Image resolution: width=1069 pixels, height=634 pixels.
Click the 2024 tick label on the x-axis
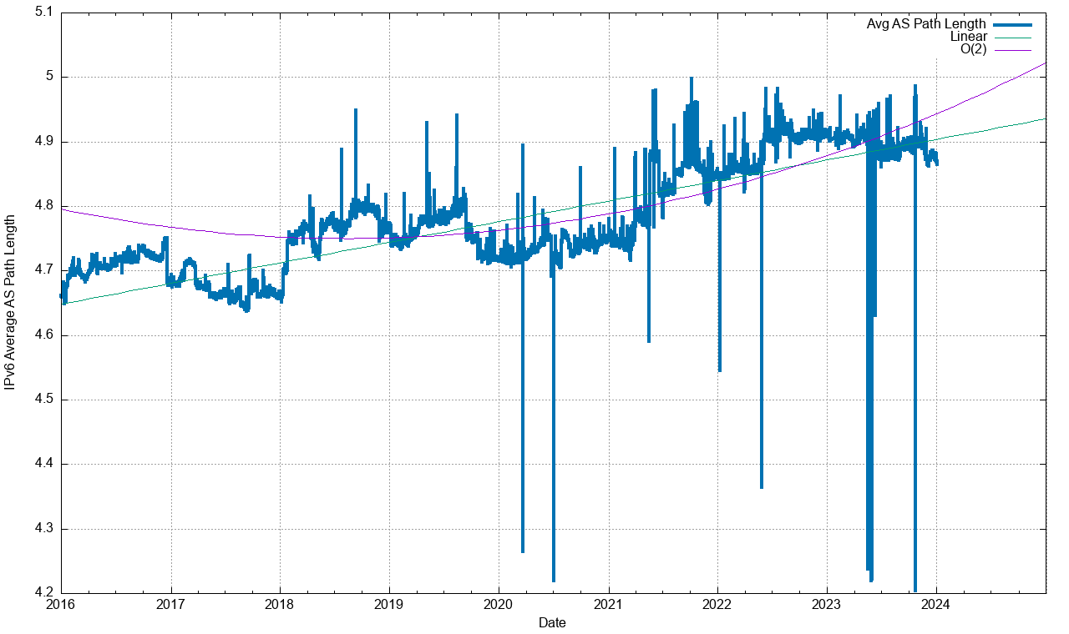pos(936,604)
